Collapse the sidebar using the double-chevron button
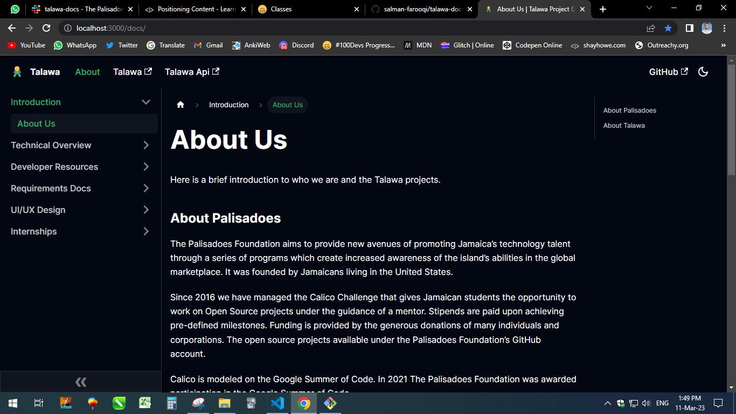The width and height of the screenshot is (736, 414). 80,382
